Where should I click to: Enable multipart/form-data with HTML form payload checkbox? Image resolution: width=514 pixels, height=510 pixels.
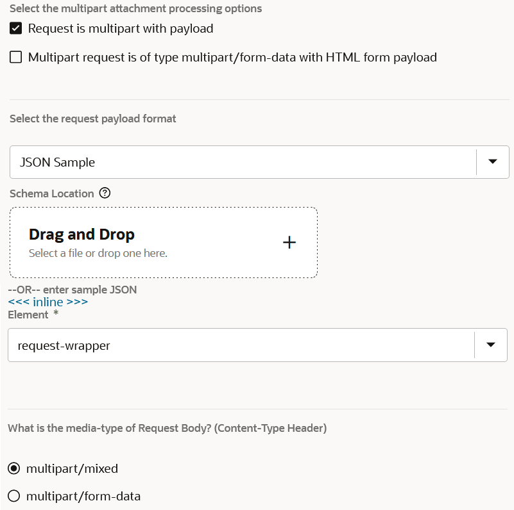tap(16, 58)
